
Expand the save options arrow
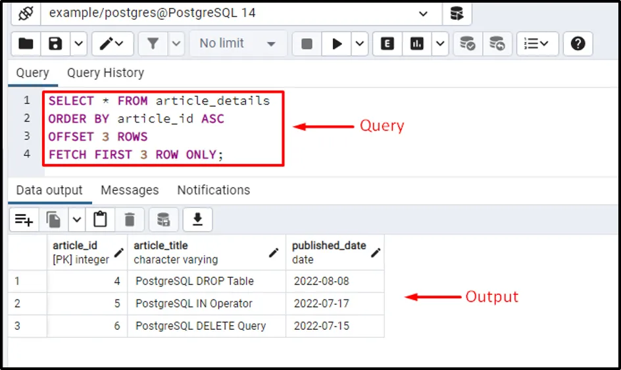[x=78, y=43]
